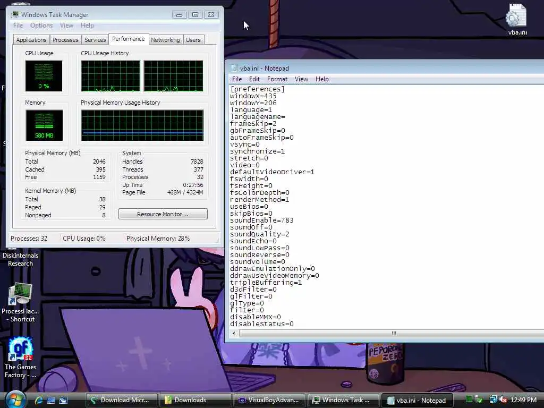The width and height of the screenshot is (544, 408).
Task: Click the line 'soundEnable=783' in Notepad
Action: 261,220
